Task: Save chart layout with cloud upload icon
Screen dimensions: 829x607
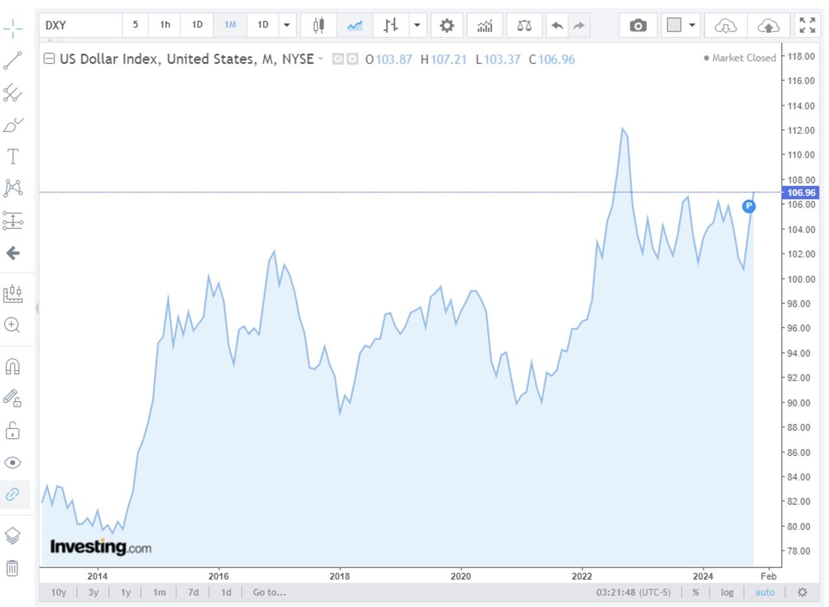Action: 768,25
